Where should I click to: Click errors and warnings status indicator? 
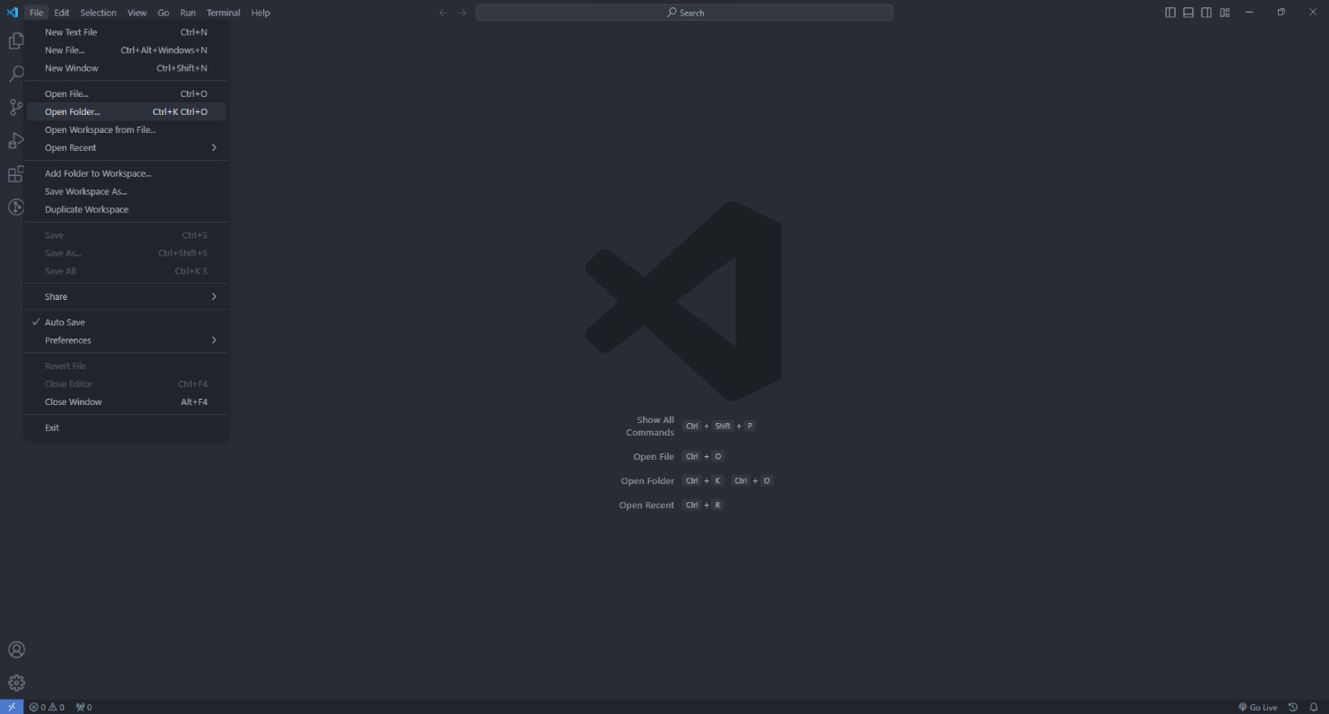coord(47,707)
